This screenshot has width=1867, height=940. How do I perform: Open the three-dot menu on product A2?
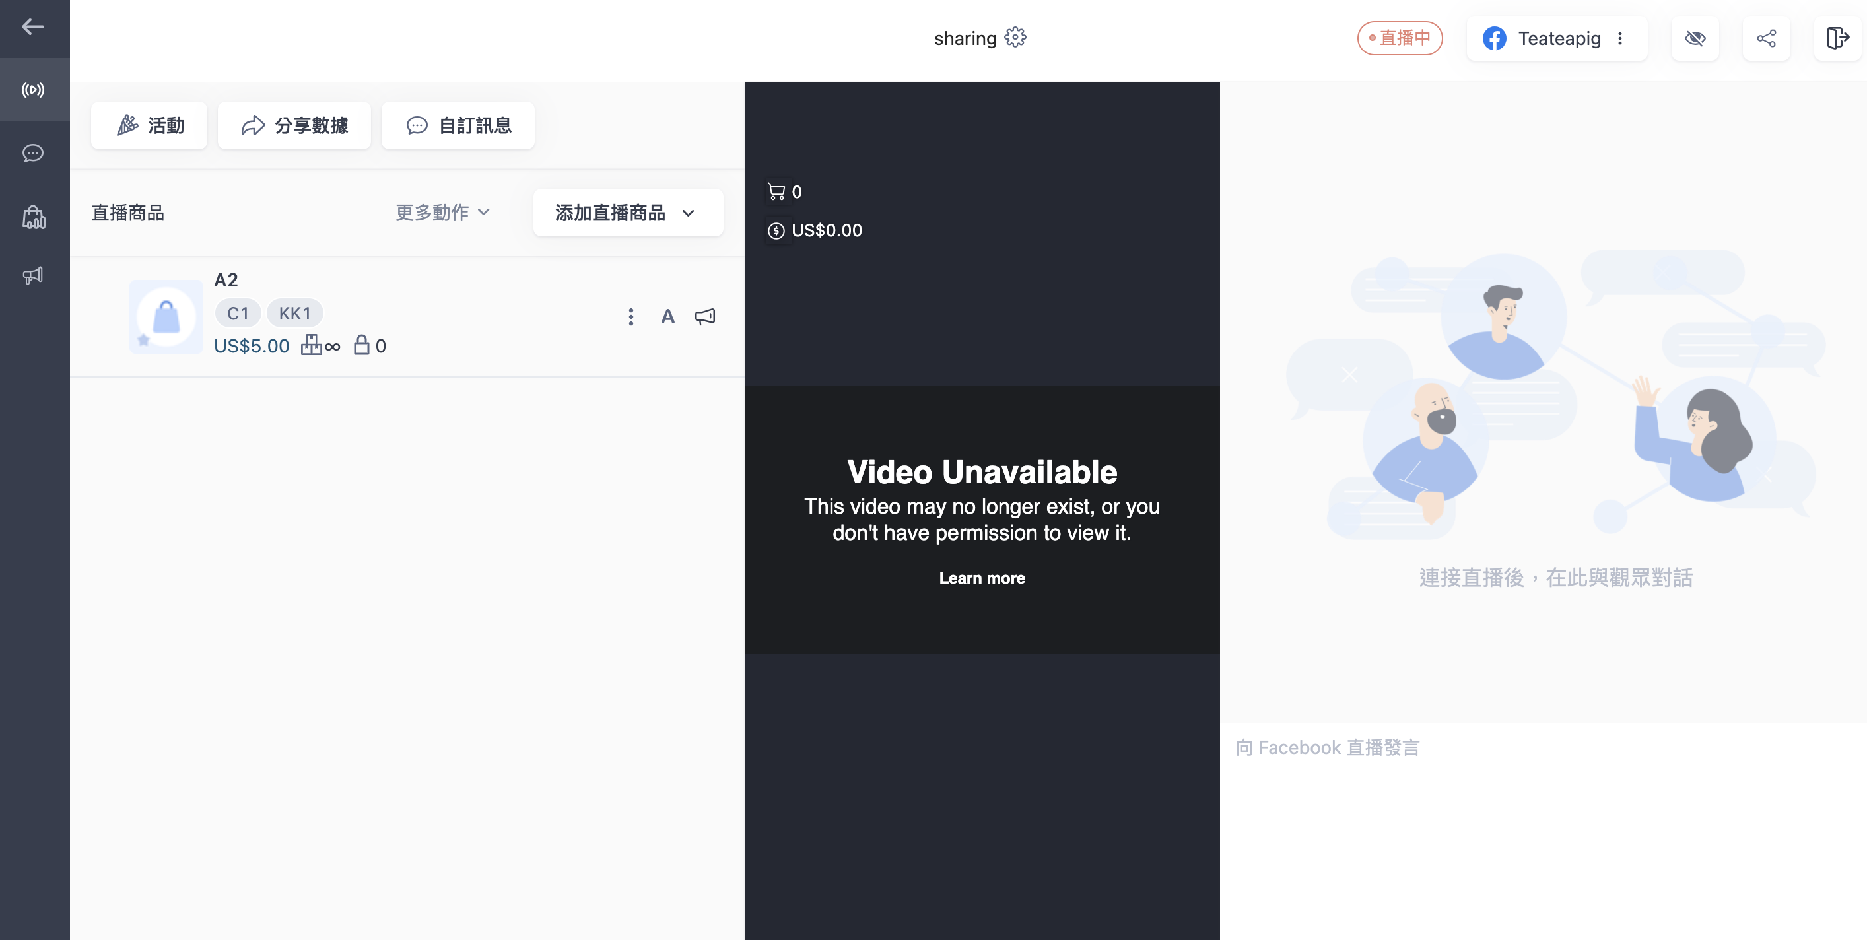(x=631, y=317)
